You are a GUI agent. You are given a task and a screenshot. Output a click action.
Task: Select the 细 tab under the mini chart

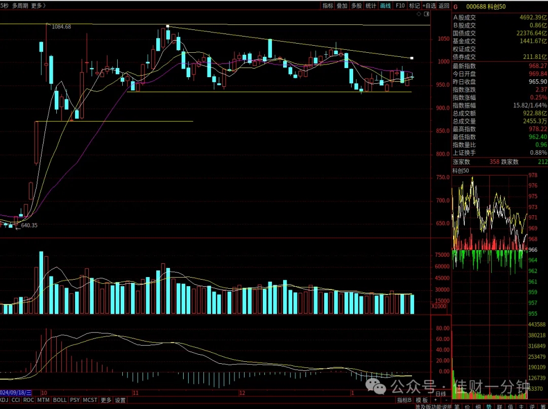click(478, 406)
